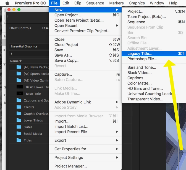Open the Titles folder icon

[19, 140]
